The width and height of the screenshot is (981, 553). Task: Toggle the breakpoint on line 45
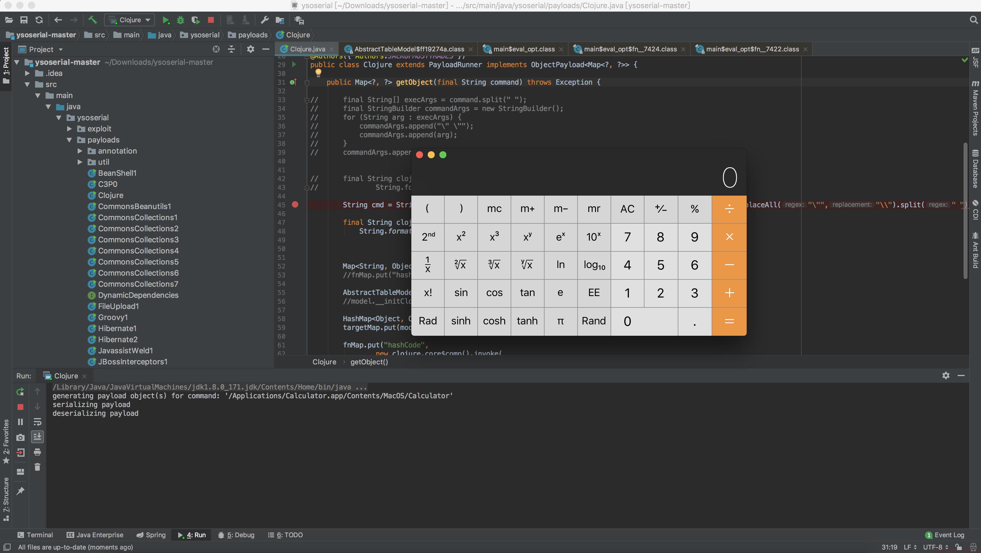295,205
